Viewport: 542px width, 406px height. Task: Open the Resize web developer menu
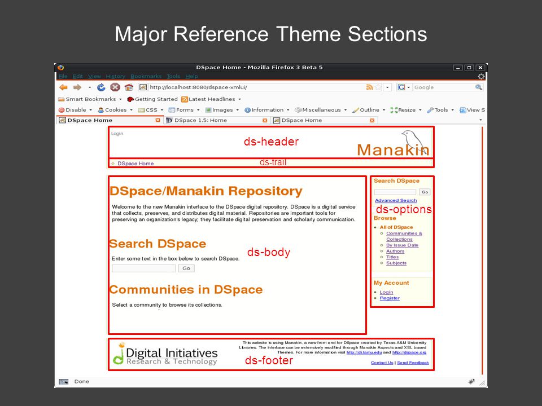pyautogui.click(x=406, y=110)
